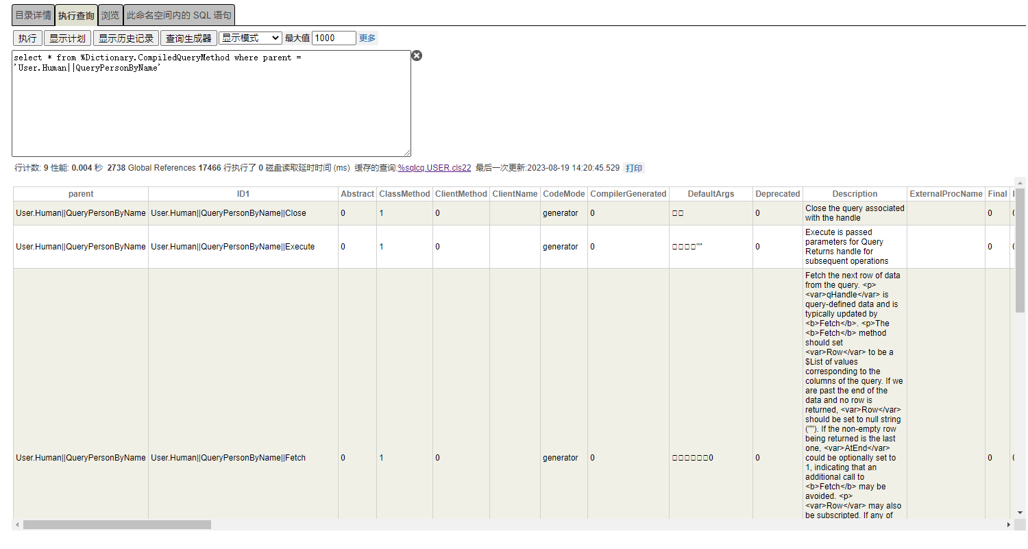Image resolution: width=1028 pixels, height=549 pixels.
Task: Click the ClientMethod column header
Action: point(461,194)
